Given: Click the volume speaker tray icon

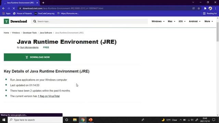Looking at the screenshot, I should pos(192,120).
